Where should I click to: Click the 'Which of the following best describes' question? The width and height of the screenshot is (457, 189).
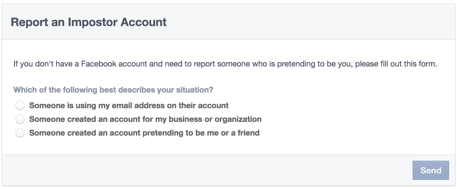113,90
